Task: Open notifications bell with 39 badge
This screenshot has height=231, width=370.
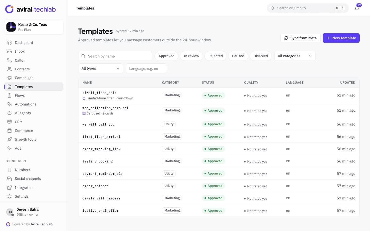Action: coord(357,8)
